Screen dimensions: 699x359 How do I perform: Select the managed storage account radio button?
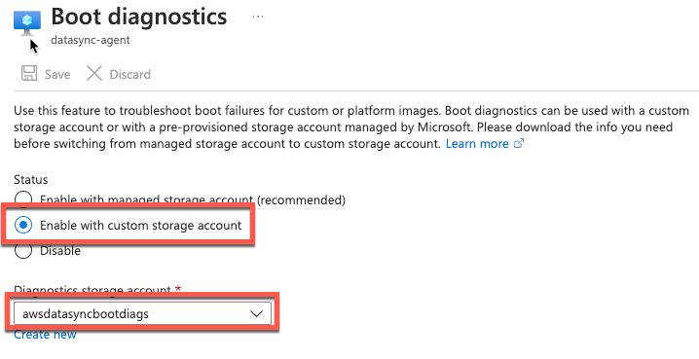click(x=23, y=197)
